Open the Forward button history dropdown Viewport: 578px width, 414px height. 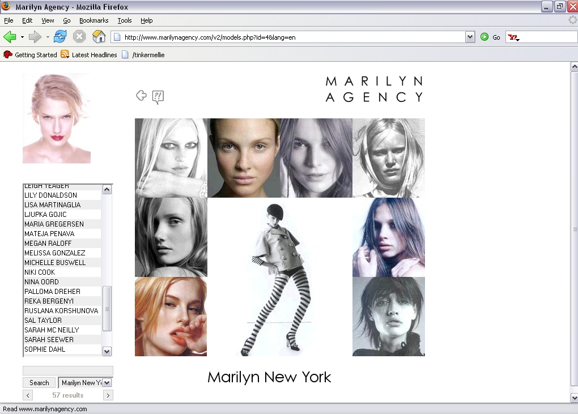pyautogui.click(x=48, y=37)
